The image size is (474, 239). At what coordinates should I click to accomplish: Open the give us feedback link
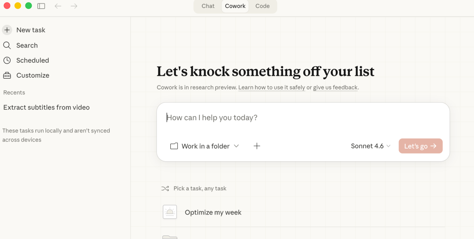335,87
